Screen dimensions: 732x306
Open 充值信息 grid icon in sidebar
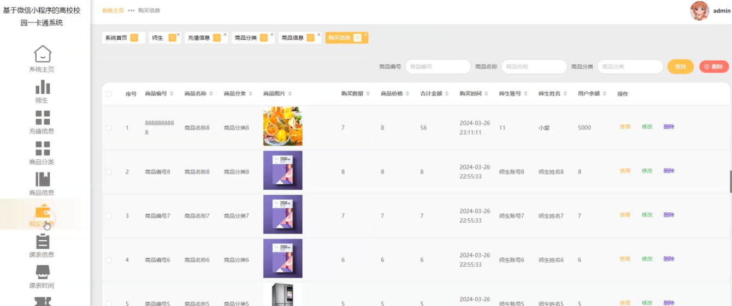43,118
